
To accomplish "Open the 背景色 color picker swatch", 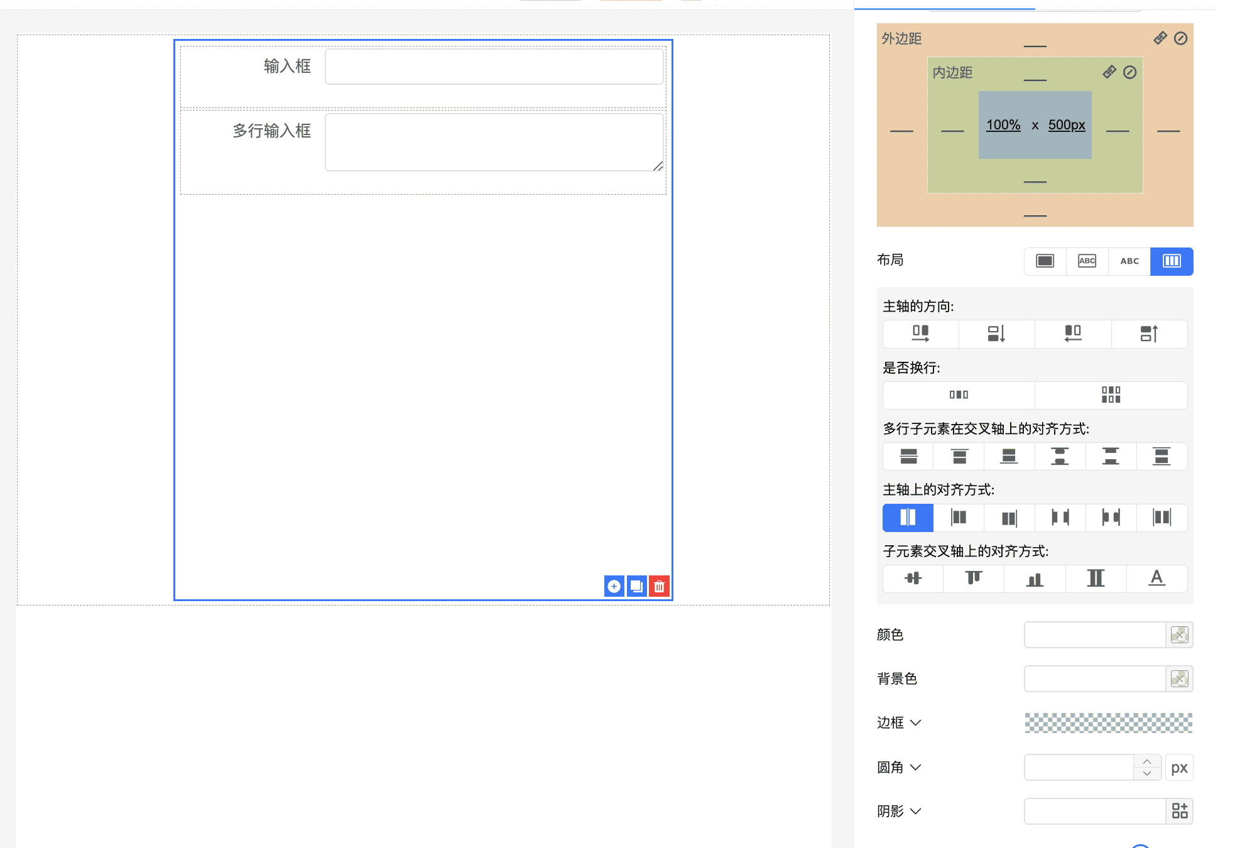I will 1179,678.
